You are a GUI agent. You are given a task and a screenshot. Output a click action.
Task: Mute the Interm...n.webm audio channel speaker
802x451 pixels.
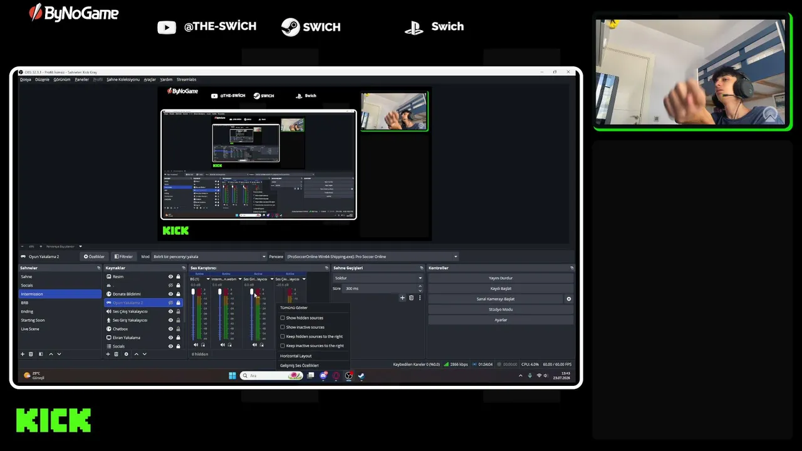pos(222,345)
